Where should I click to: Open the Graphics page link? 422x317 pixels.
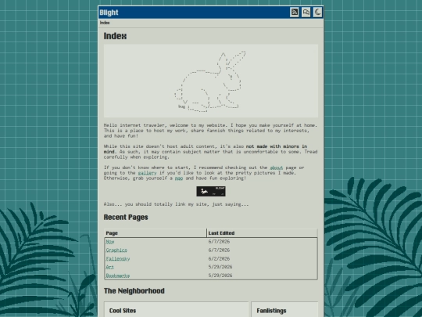(x=116, y=250)
